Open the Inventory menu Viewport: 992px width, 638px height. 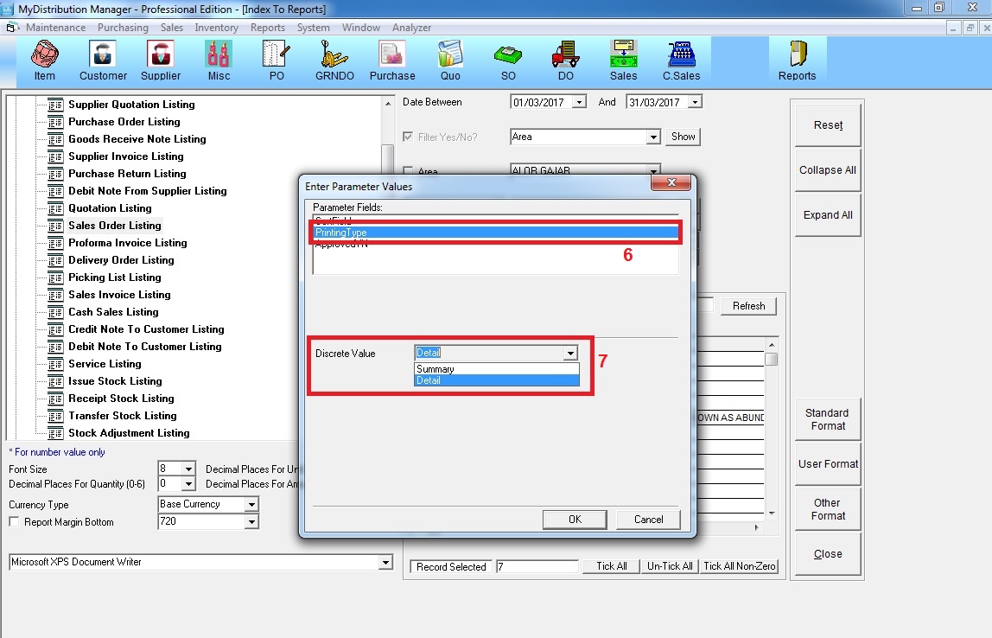pos(216,28)
